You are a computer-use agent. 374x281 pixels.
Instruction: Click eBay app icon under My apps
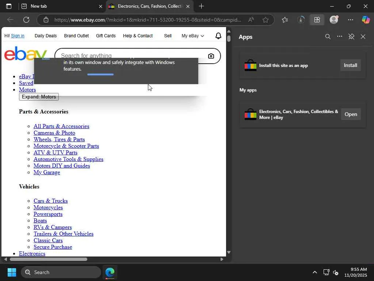[x=251, y=114]
